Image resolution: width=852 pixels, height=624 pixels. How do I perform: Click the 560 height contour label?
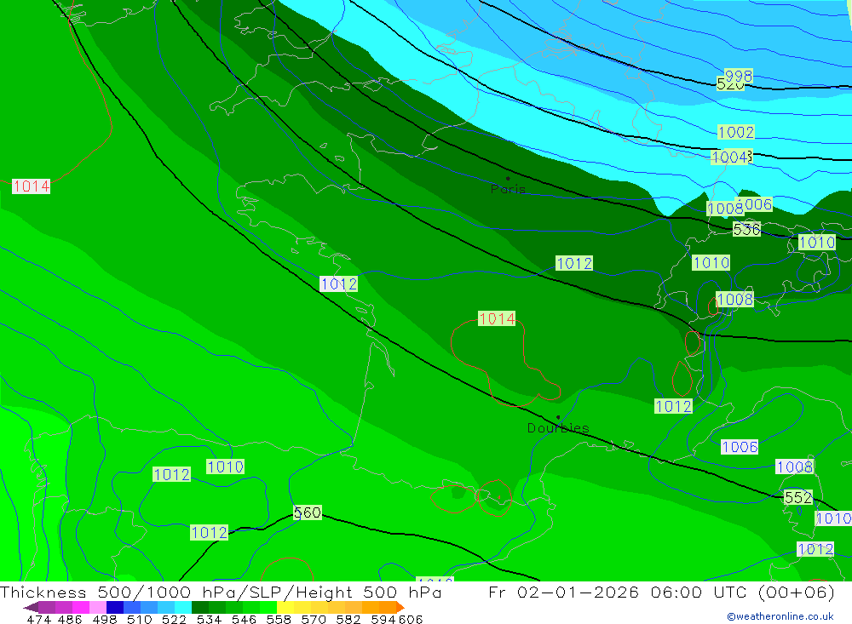[308, 512]
